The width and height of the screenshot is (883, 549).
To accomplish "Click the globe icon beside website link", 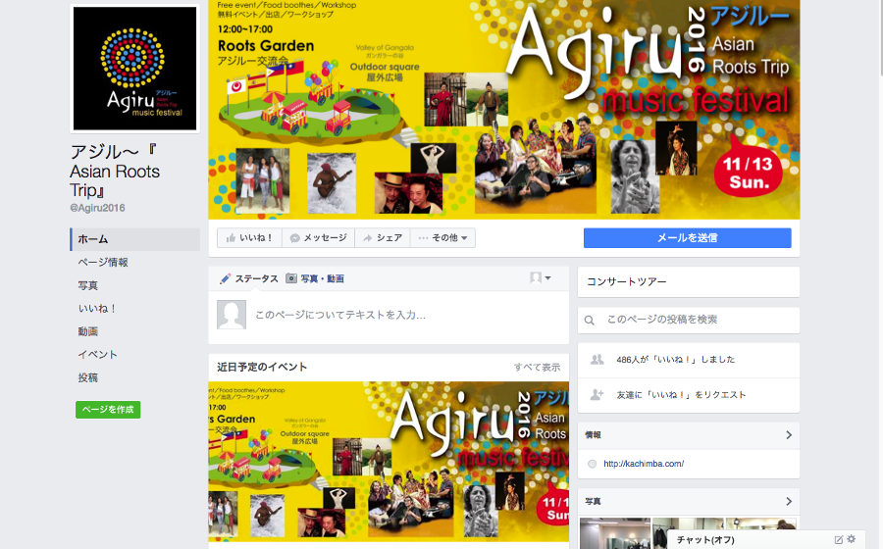I will [x=592, y=464].
